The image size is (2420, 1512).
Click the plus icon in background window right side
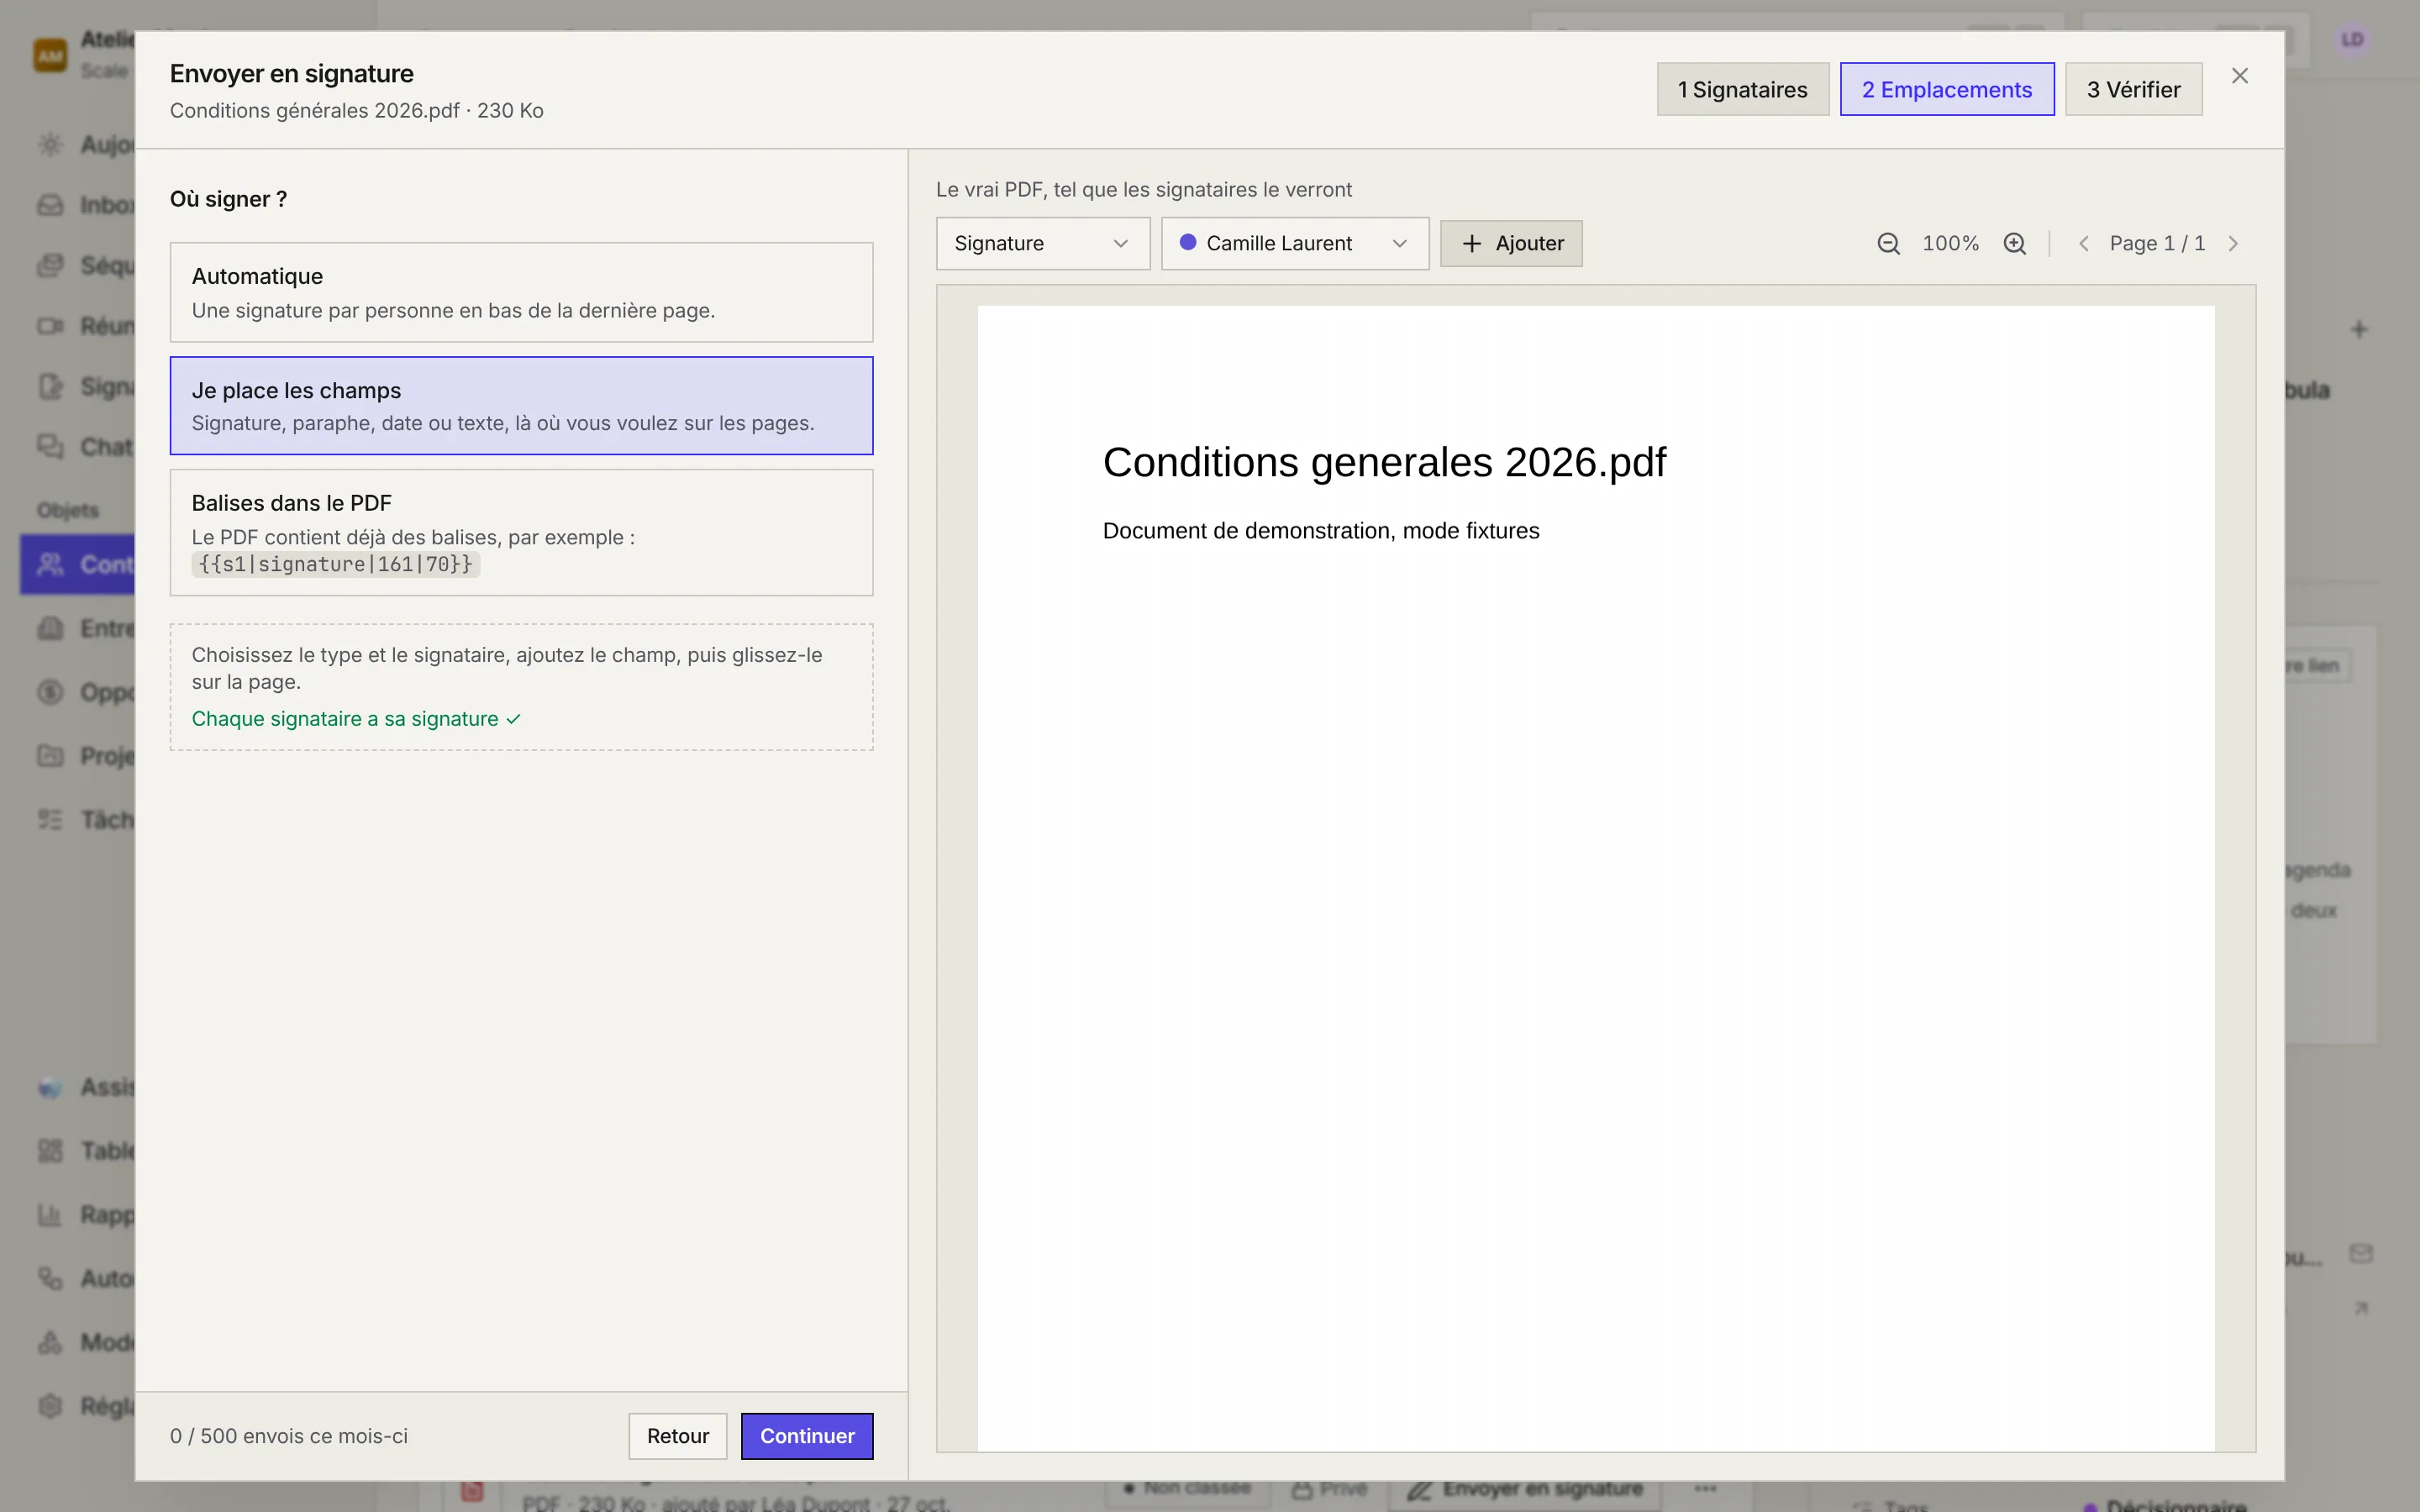(2359, 329)
